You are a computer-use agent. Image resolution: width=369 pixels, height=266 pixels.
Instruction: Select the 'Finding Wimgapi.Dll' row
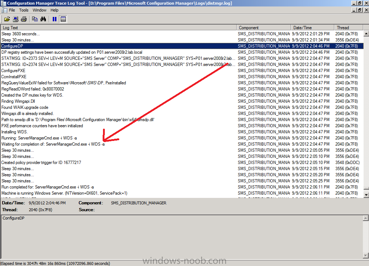[x=182, y=101]
